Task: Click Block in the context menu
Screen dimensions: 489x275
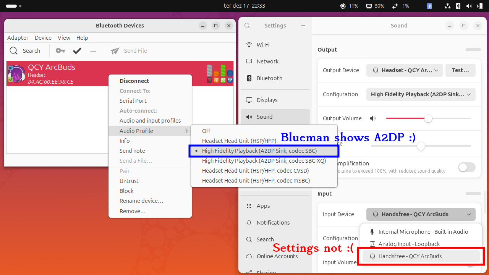Action: (150, 191)
